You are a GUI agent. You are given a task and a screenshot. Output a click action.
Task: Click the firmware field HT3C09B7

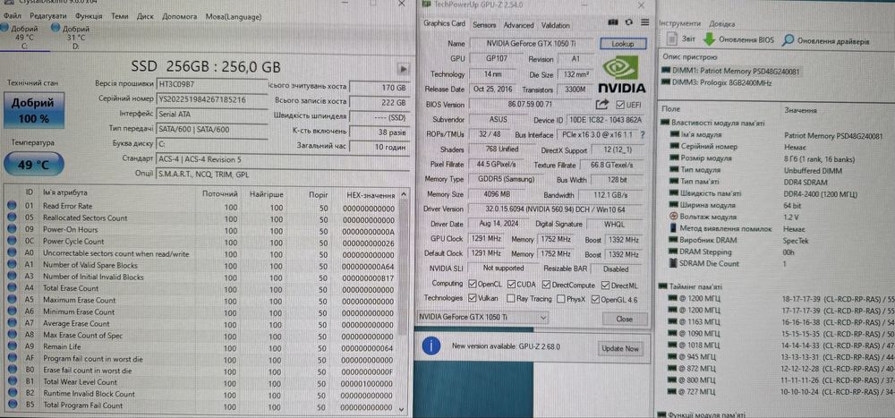tap(211, 83)
